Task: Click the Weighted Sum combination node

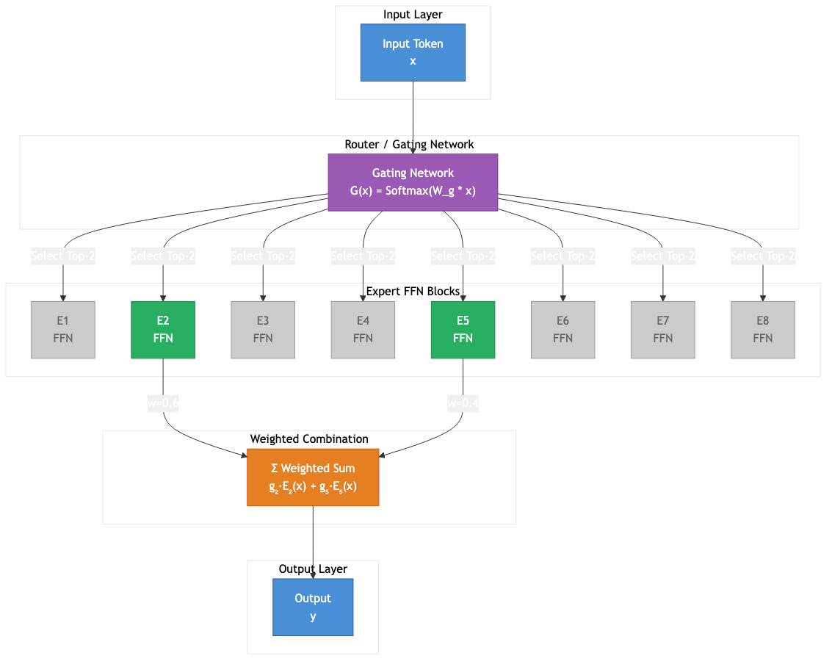Action: [x=312, y=477]
